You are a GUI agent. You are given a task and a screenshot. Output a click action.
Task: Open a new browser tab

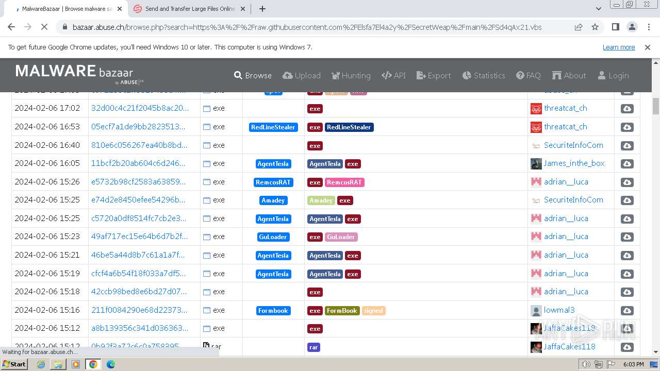[262, 9]
